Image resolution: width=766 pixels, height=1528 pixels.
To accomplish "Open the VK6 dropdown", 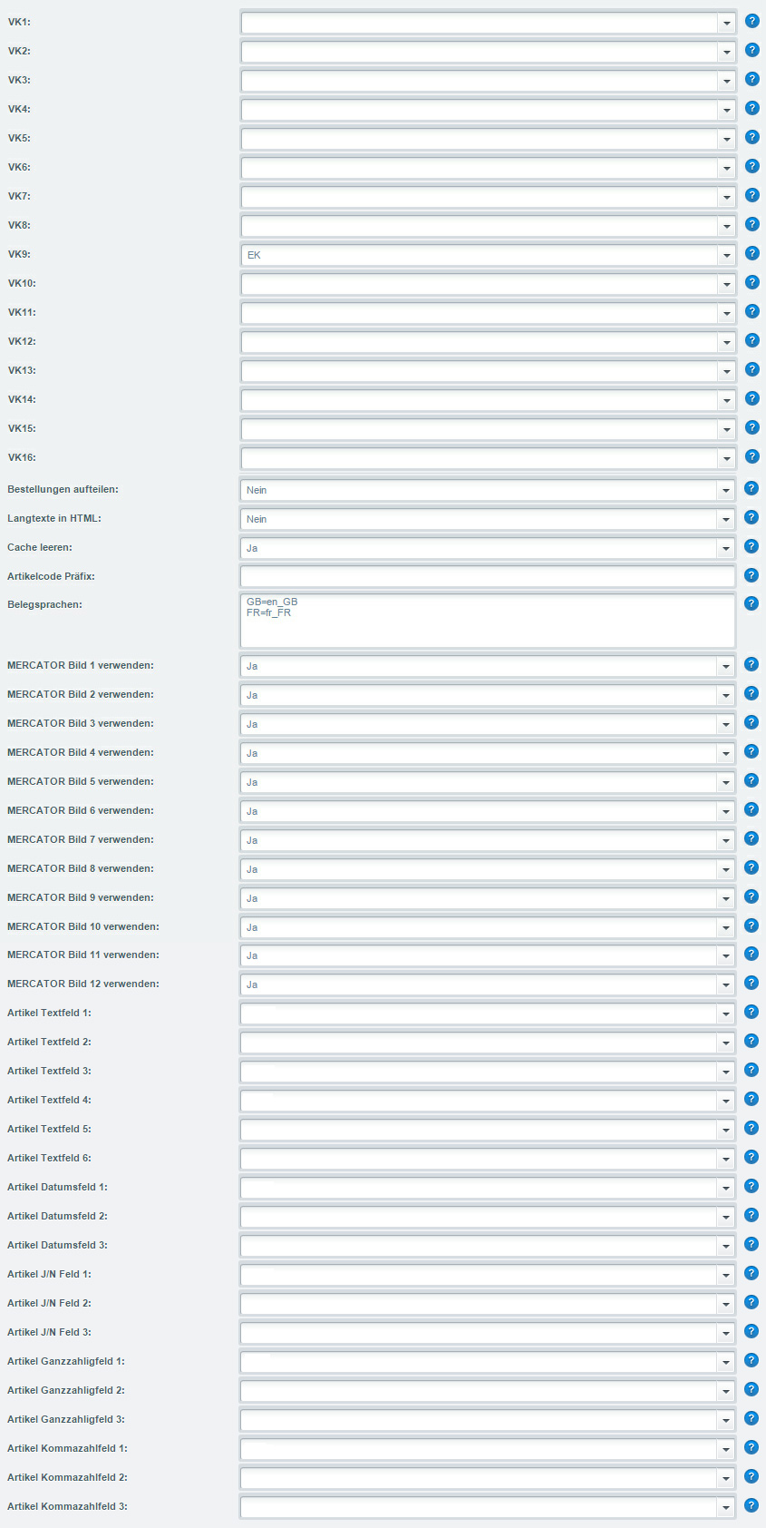I will click(x=489, y=168).
